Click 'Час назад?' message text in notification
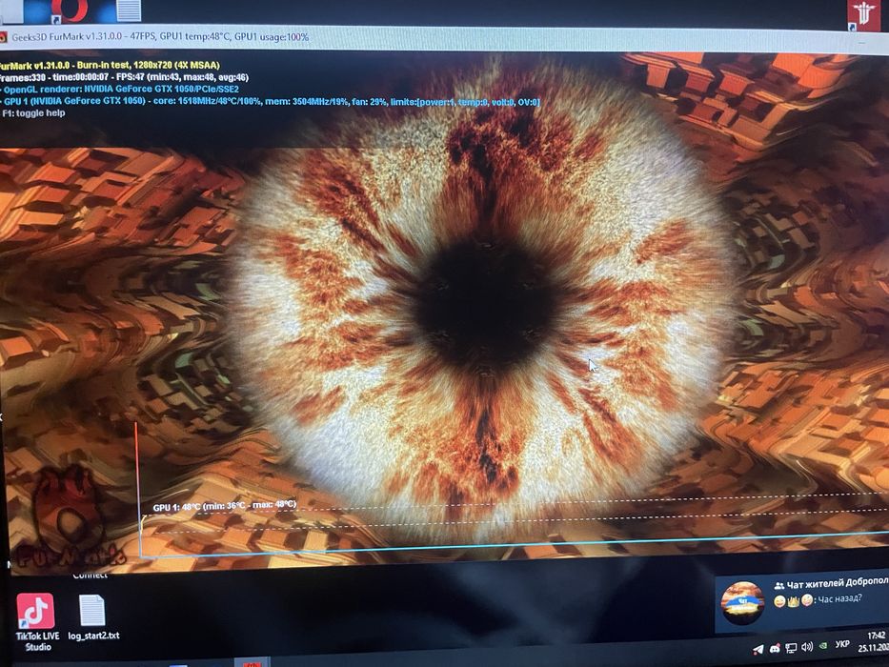 tap(839, 598)
